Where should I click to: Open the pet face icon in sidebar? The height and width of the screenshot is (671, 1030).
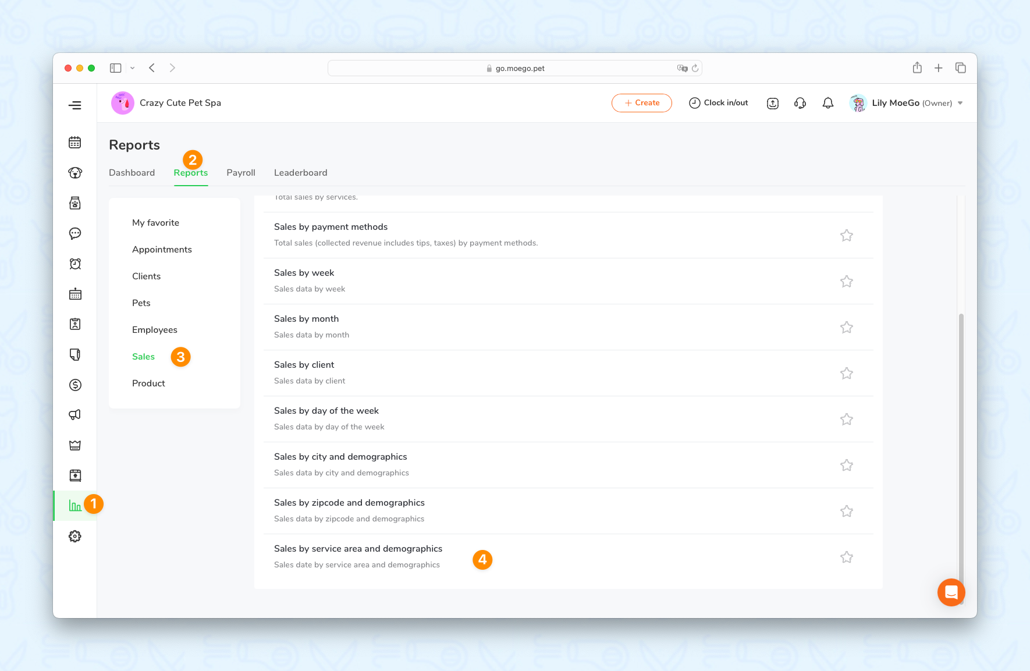point(74,173)
